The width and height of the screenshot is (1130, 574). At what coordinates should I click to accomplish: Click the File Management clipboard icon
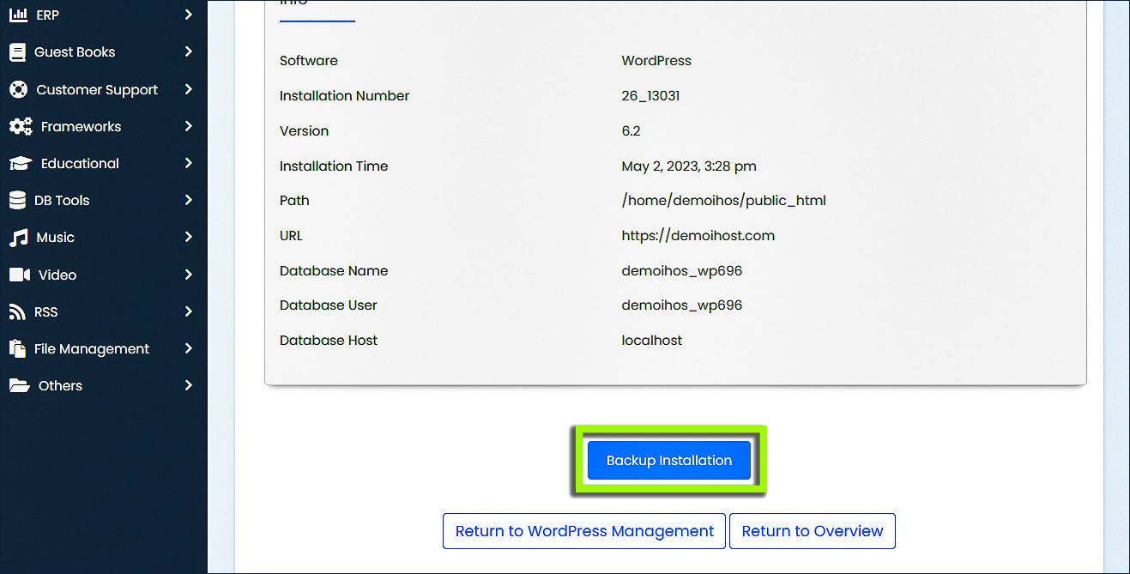click(17, 349)
